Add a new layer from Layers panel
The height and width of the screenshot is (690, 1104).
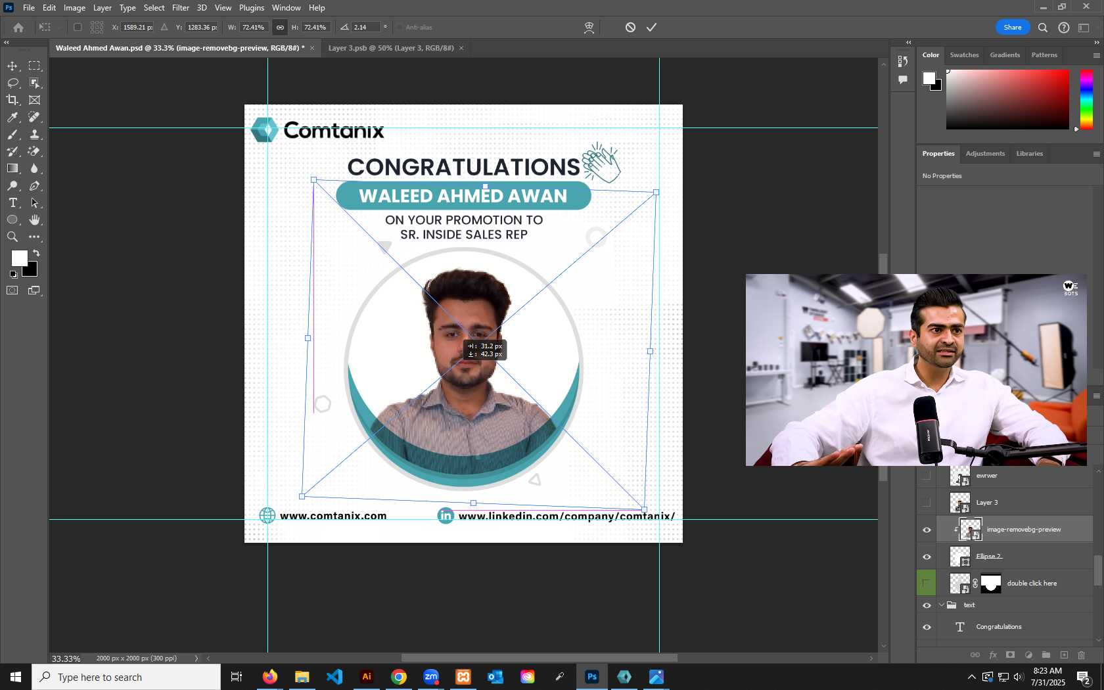point(1064,655)
